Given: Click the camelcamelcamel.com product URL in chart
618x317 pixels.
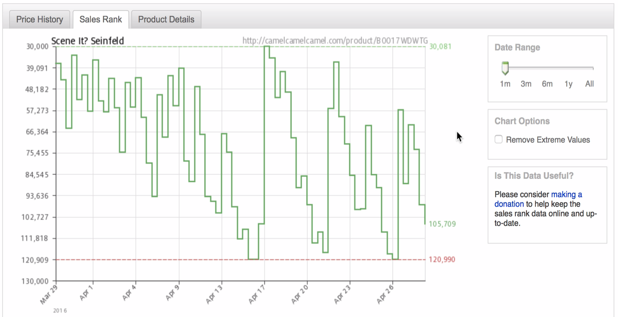Looking at the screenshot, I should click(335, 41).
